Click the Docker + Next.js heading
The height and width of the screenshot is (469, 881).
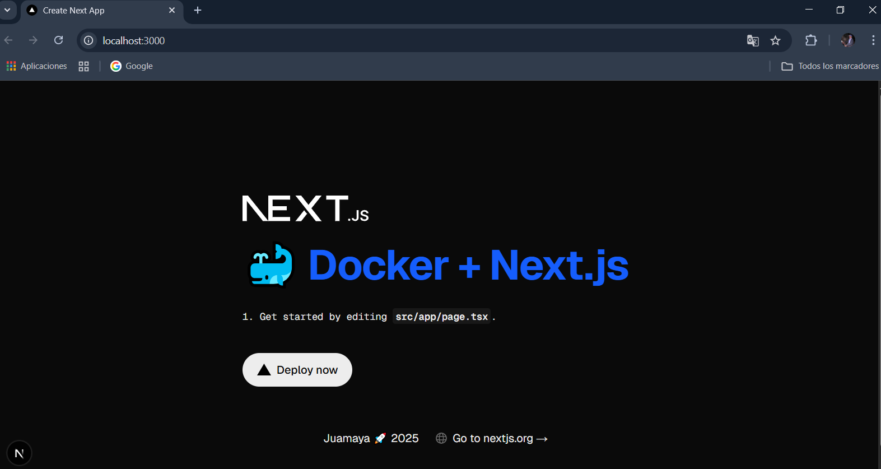click(x=468, y=265)
